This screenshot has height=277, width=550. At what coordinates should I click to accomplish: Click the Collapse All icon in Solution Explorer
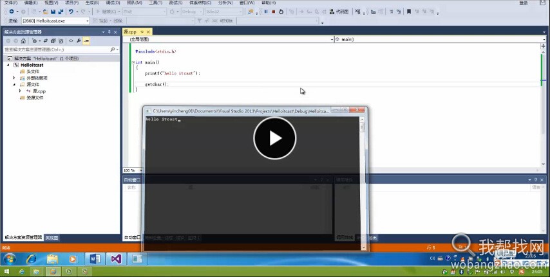53,41
